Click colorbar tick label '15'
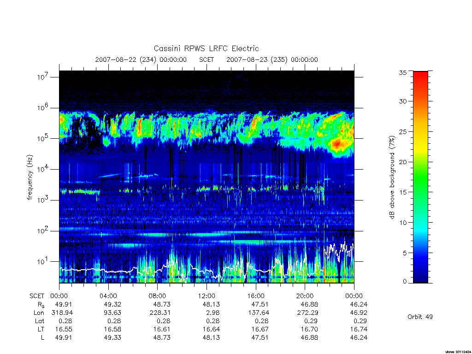This screenshot has width=472, height=354. [x=402, y=192]
